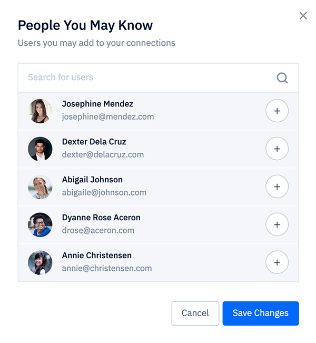Click Dyanne Rose Aceron's avatar image
Screen dimensions: 316x343
40,225
